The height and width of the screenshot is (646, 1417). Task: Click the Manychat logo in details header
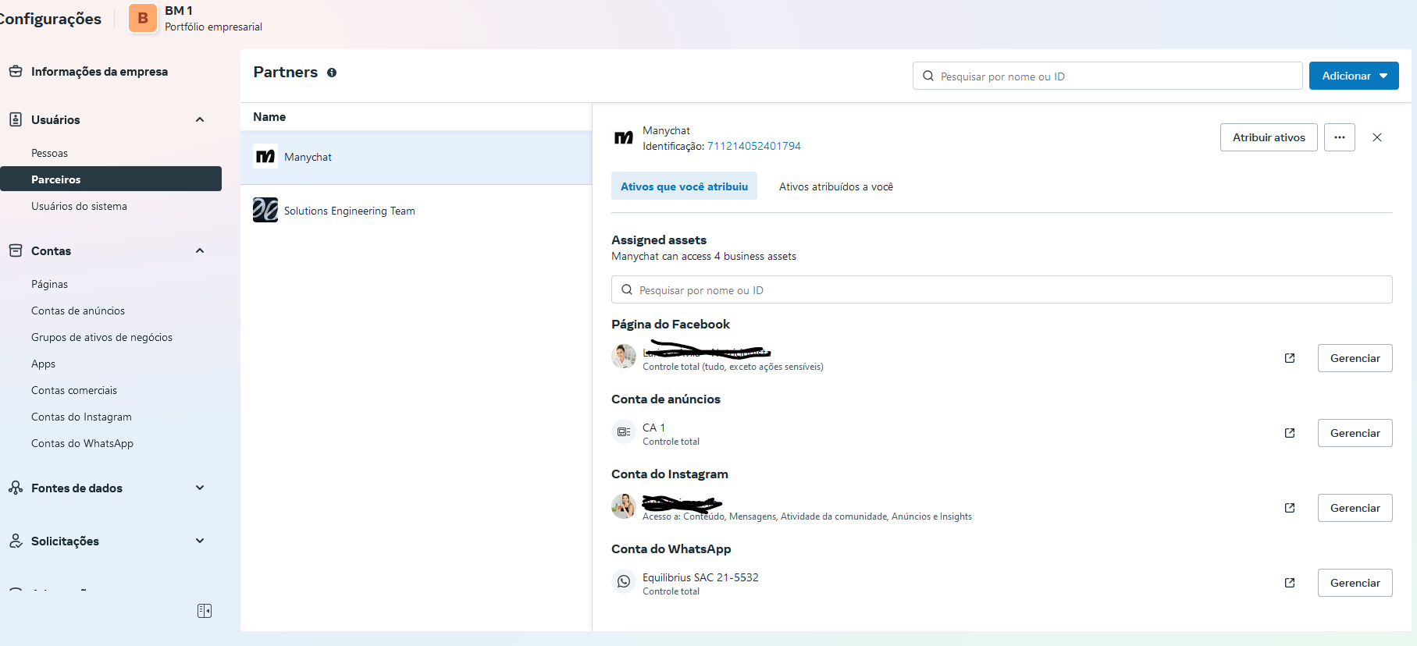point(624,138)
